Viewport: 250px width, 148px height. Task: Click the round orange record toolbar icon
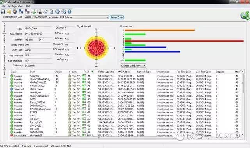point(15,12)
